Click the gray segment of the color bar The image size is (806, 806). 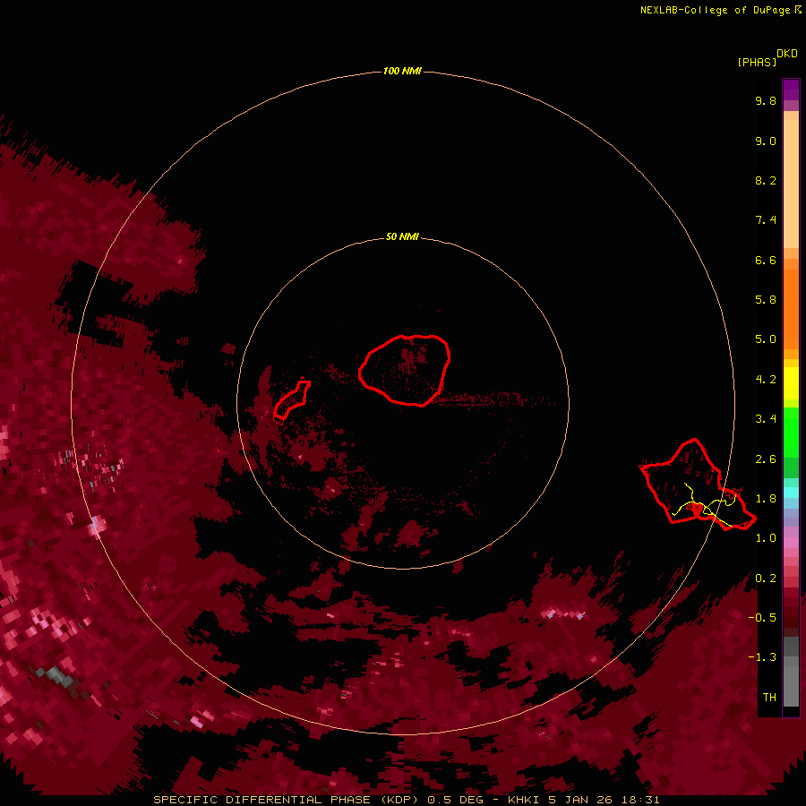pos(791,673)
